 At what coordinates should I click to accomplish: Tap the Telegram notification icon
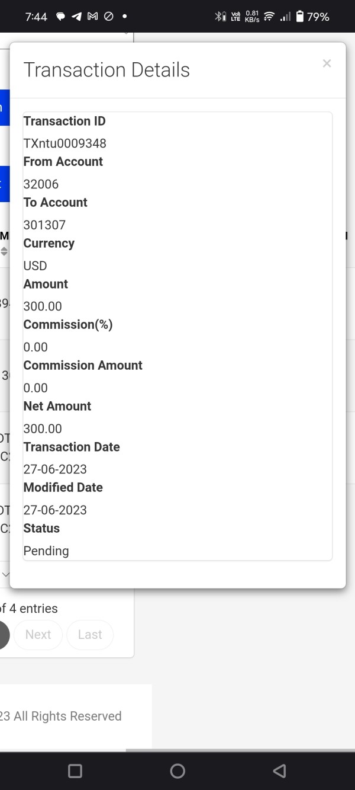(76, 17)
